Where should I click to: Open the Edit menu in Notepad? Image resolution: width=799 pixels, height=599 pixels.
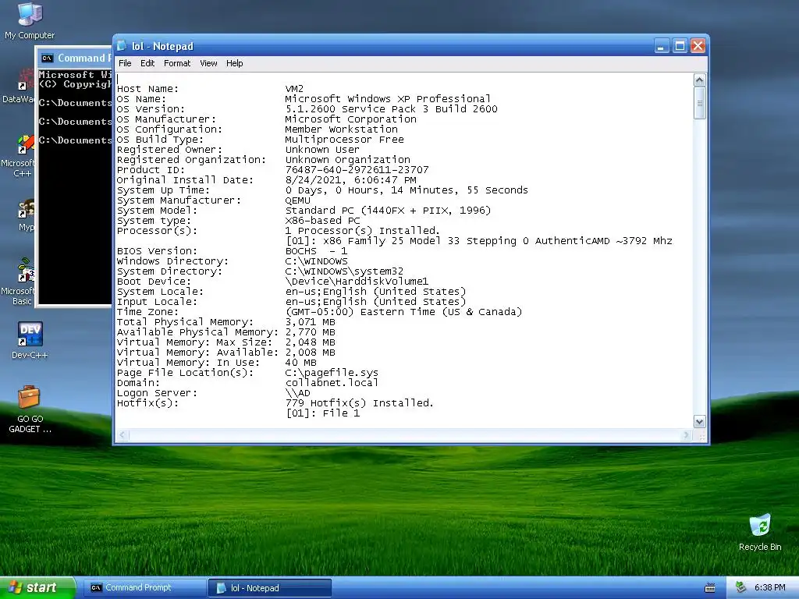tap(147, 63)
